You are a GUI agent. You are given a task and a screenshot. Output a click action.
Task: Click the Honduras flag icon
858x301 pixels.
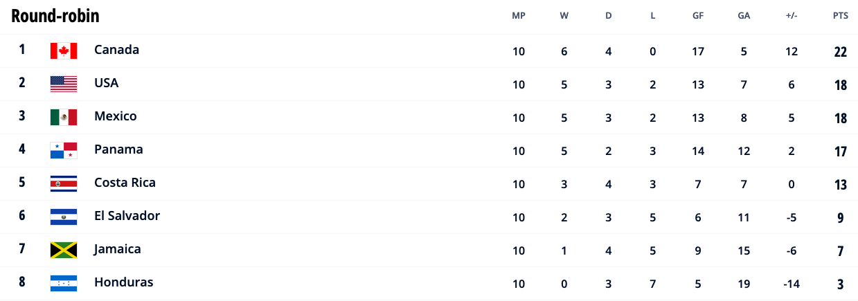point(64,283)
